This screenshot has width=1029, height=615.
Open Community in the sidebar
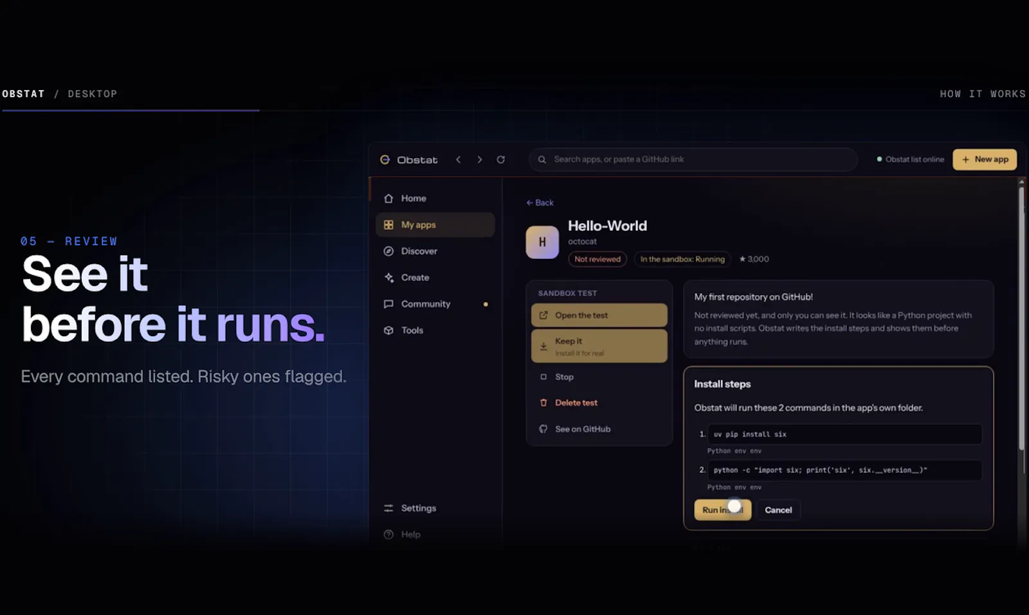click(x=435, y=304)
